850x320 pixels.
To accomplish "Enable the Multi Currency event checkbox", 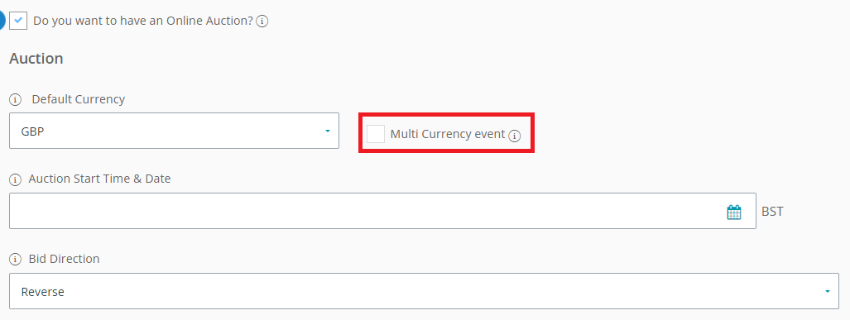I will click(376, 134).
